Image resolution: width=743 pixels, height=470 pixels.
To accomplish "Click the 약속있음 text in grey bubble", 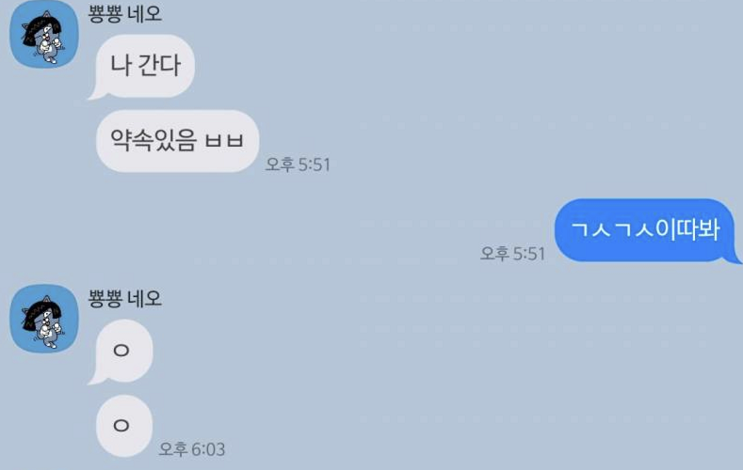I will (x=153, y=140).
